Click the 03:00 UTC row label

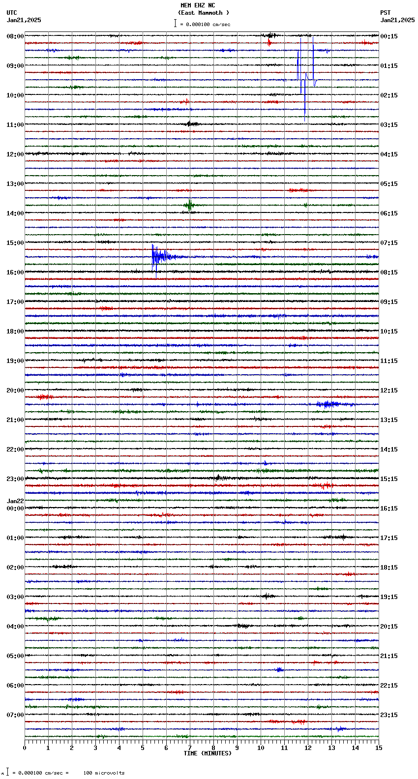point(15,597)
